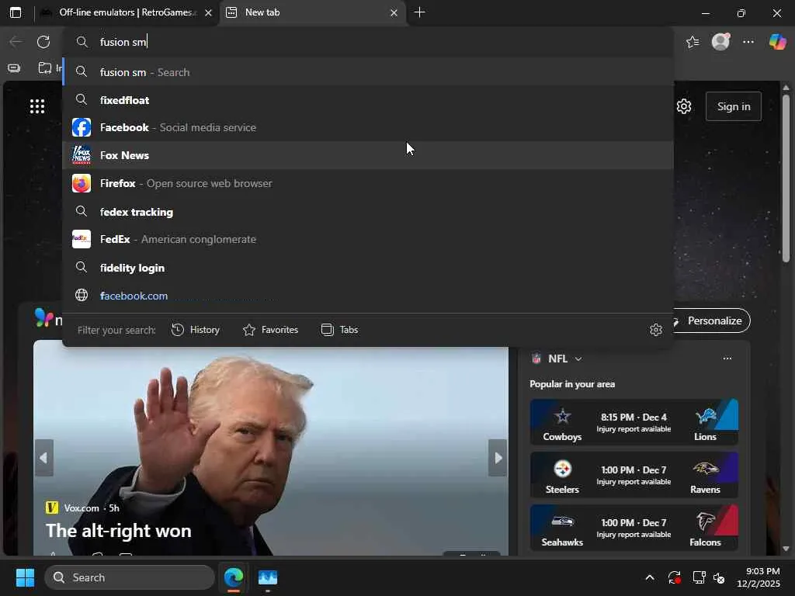
Task: Pick Facebook social media service suggestion
Action: tap(367, 127)
